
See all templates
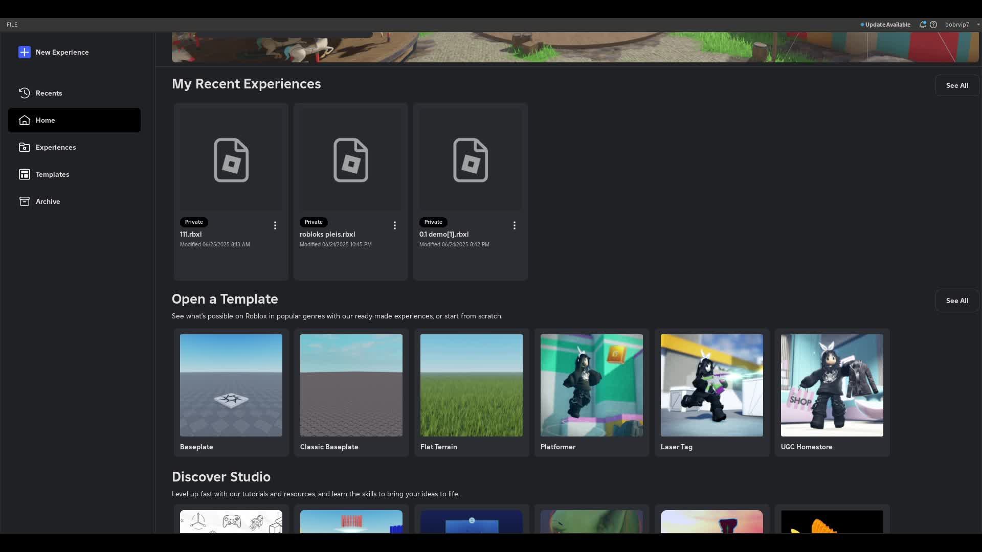click(x=956, y=301)
